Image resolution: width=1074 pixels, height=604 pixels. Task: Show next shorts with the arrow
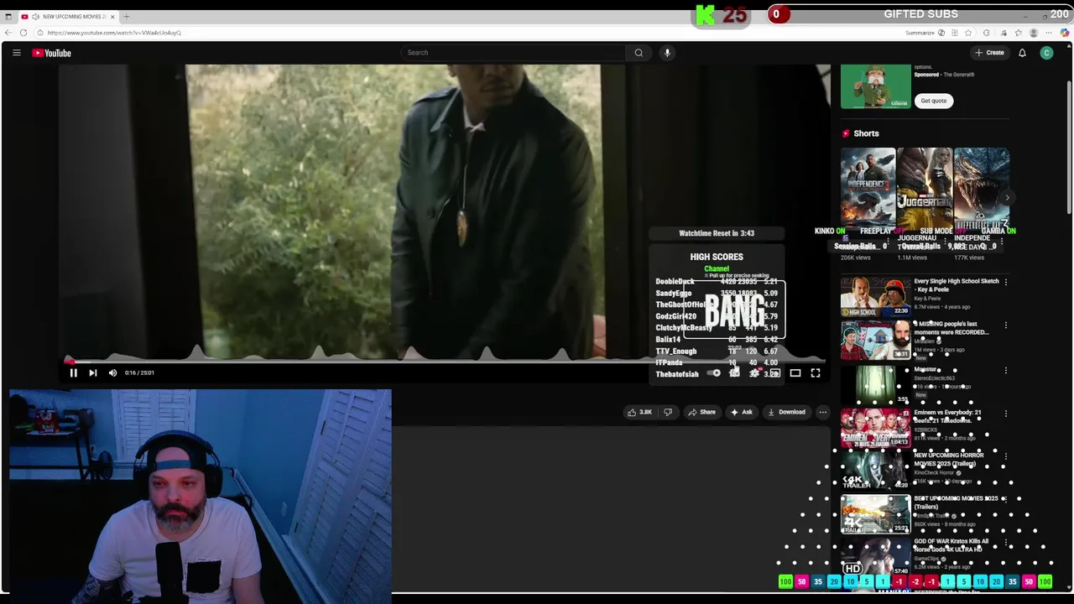[x=1007, y=198]
